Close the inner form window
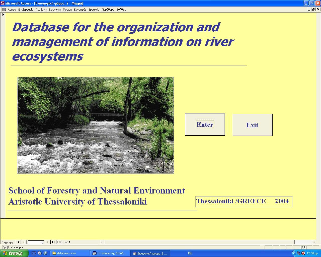This screenshot has width=321, height=257. click(x=318, y=10)
